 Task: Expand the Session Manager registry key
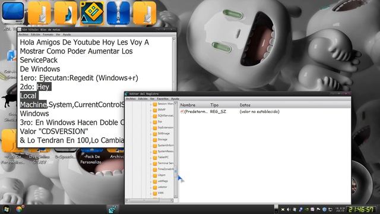(x=151, y=104)
